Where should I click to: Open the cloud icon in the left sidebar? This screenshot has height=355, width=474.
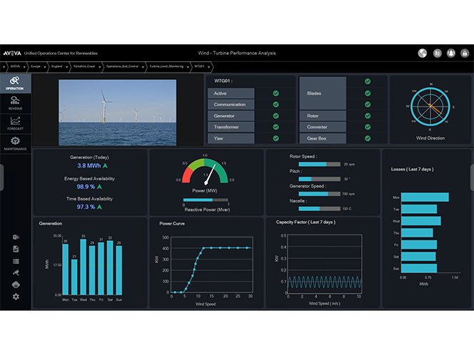[x=16, y=284]
